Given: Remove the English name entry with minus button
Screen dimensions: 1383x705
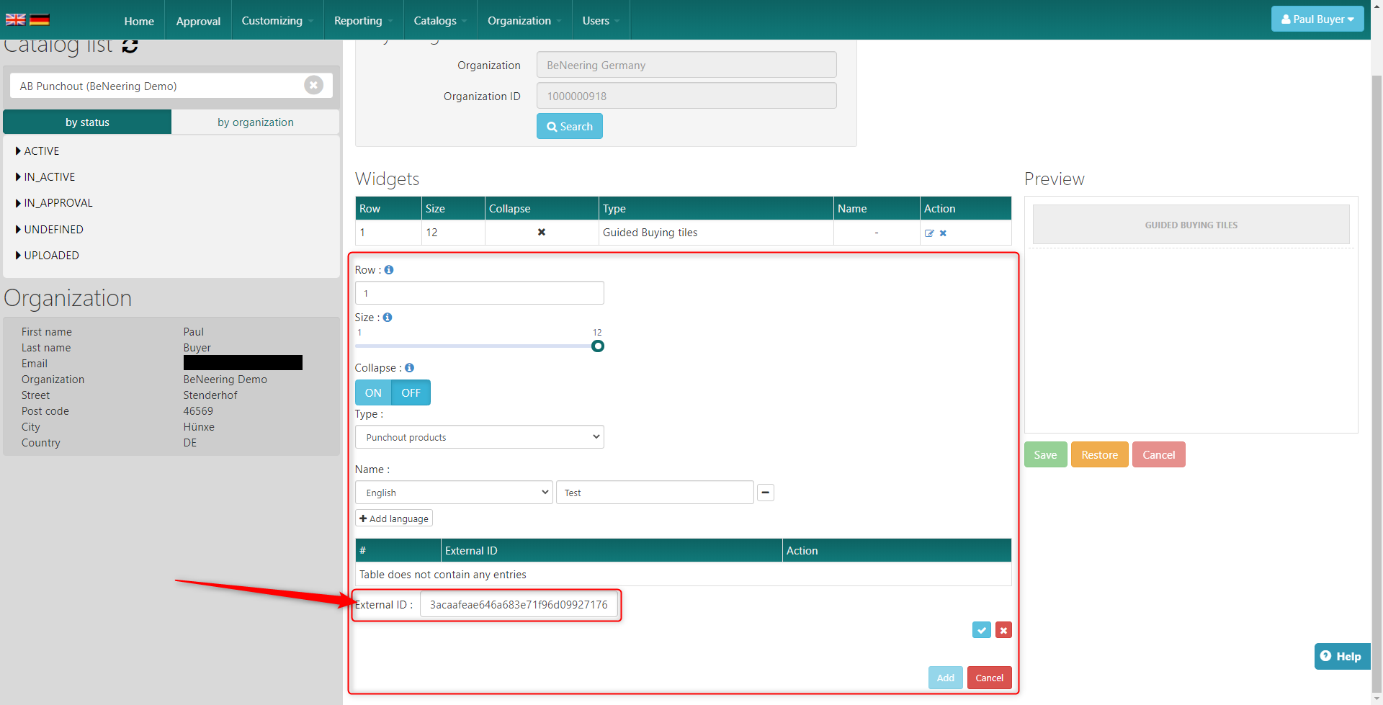Looking at the screenshot, I should [x=766, y=493].
